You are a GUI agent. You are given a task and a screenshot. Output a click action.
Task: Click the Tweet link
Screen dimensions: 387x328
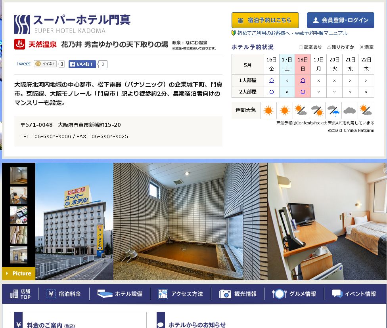tap(23, 64)
